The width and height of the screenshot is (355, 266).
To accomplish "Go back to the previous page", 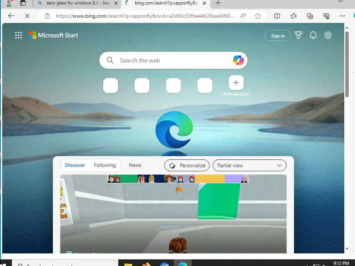I will pyautogui.click(x=11, y=16).
